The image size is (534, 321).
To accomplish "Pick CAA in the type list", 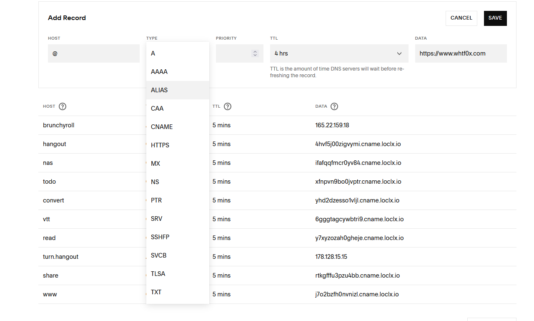I will point(178,109).
